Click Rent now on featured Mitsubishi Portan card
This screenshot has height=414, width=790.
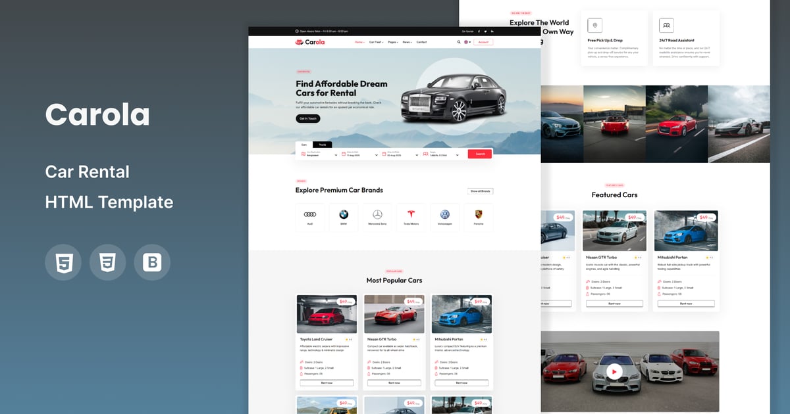click(686, 304)
